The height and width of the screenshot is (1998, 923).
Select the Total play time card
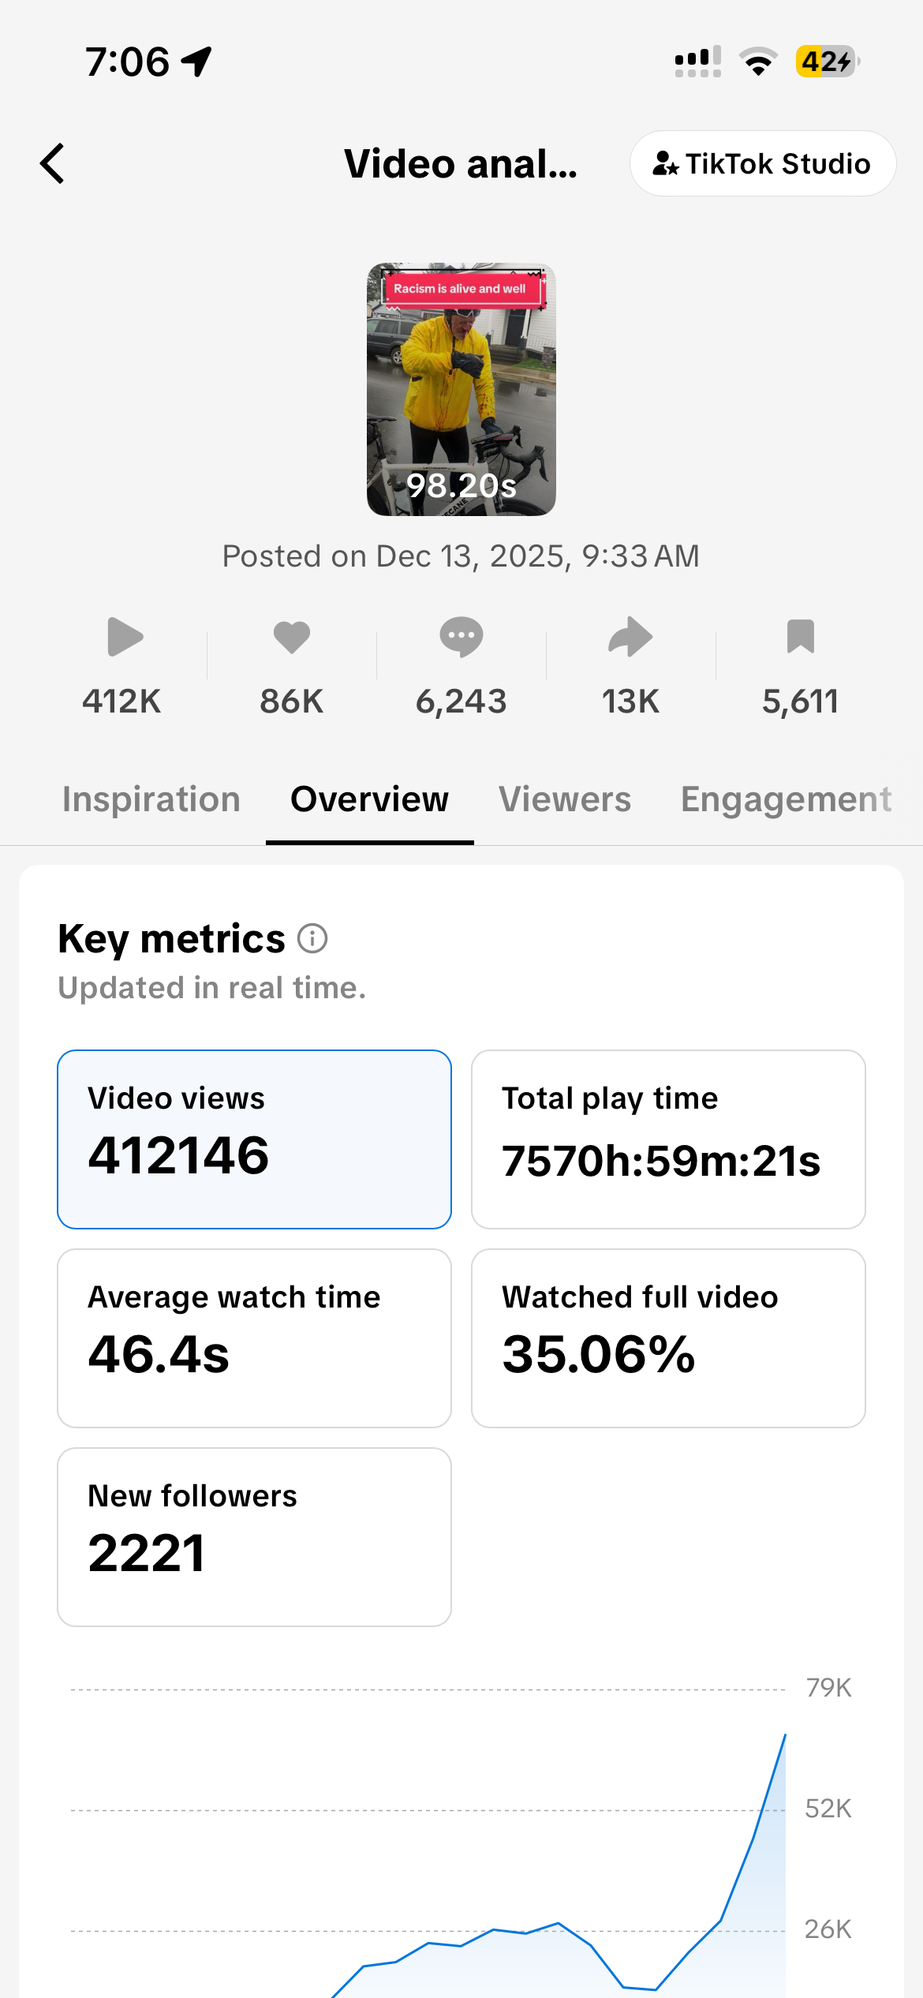668,1139
